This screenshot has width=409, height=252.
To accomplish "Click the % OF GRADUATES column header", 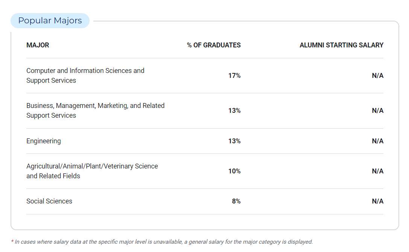I will point(214,45).
